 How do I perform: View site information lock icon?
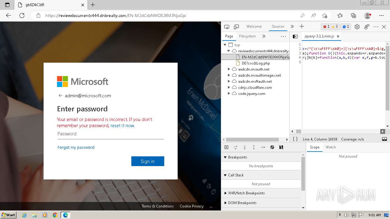tap(38, 16)
